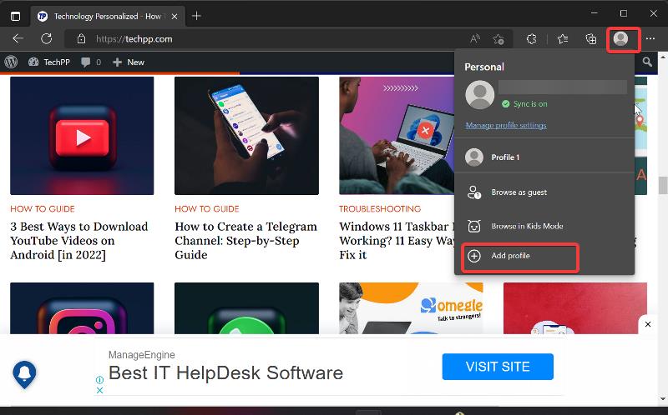Add this page to favorites
668x415 pixels.
click(498, 39)
